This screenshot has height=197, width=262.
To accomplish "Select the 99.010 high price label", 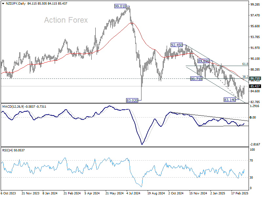I will pos(120,6).
